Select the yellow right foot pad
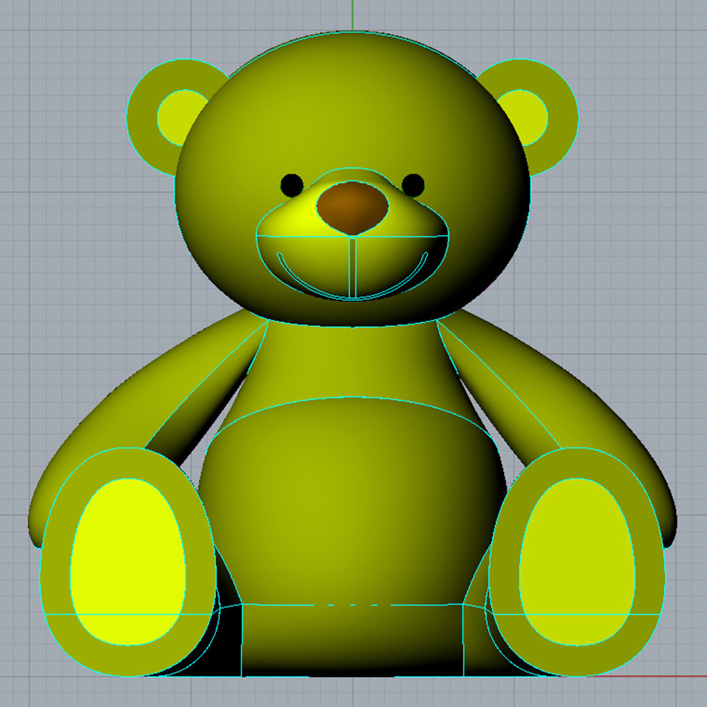This screenshot has height=707, width=707. coord(577,562)
